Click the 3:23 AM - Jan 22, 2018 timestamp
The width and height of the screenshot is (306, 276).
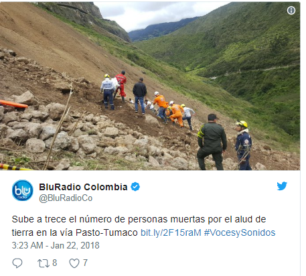(56, 245)
